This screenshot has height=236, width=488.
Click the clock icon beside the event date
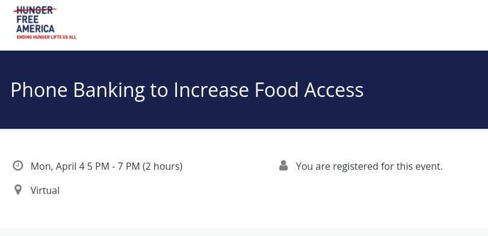(17, 166)
